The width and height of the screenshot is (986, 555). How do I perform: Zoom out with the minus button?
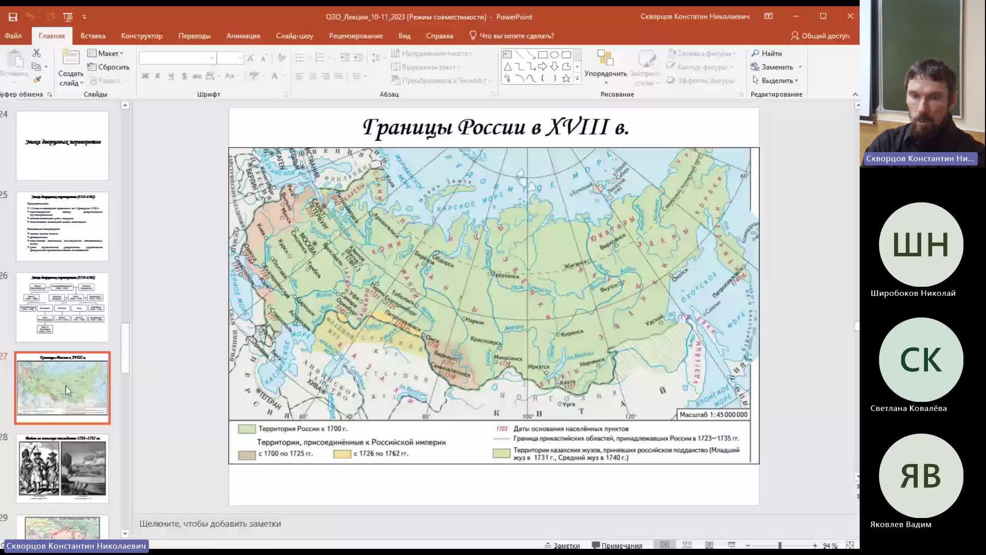748,546
